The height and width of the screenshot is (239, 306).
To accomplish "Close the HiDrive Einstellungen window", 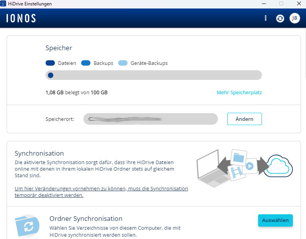I will [299, 3].
